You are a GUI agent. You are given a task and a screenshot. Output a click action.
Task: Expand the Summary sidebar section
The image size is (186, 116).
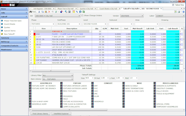coord(14,38)
